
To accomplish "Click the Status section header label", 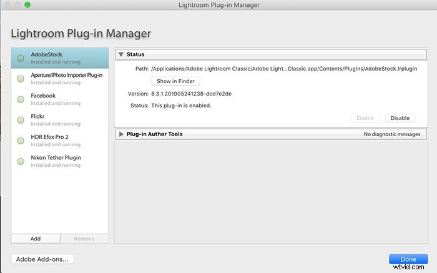I will click(135, 54).
